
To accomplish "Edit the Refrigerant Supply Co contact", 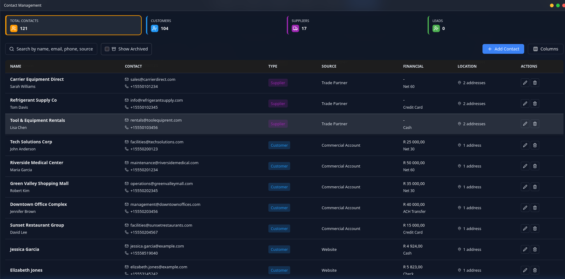I will tap(525, 103).
